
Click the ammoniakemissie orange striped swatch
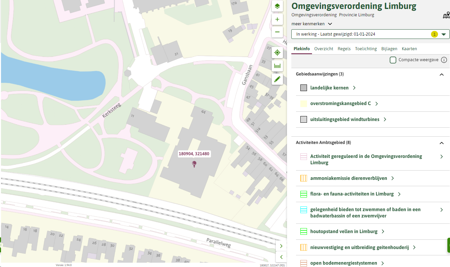tap(303, 178)
